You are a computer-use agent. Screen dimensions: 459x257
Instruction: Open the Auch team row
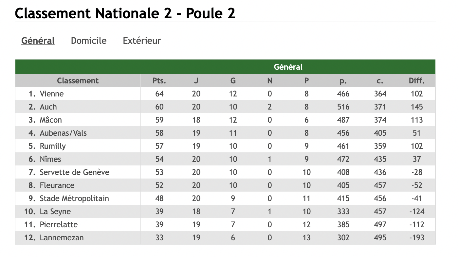[48, 107]
